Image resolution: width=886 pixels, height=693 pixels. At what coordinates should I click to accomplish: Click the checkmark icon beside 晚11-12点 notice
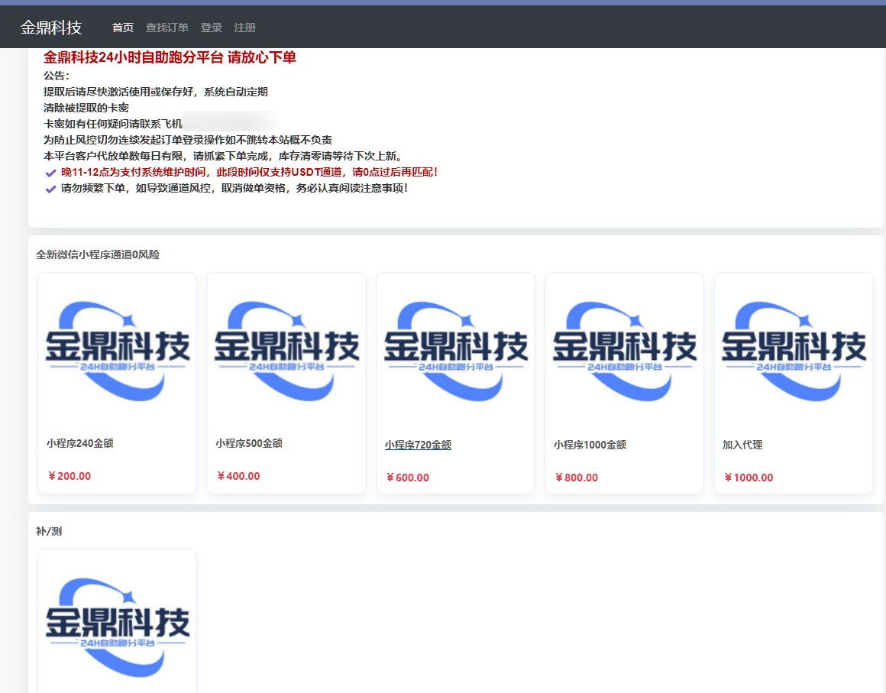50,173
